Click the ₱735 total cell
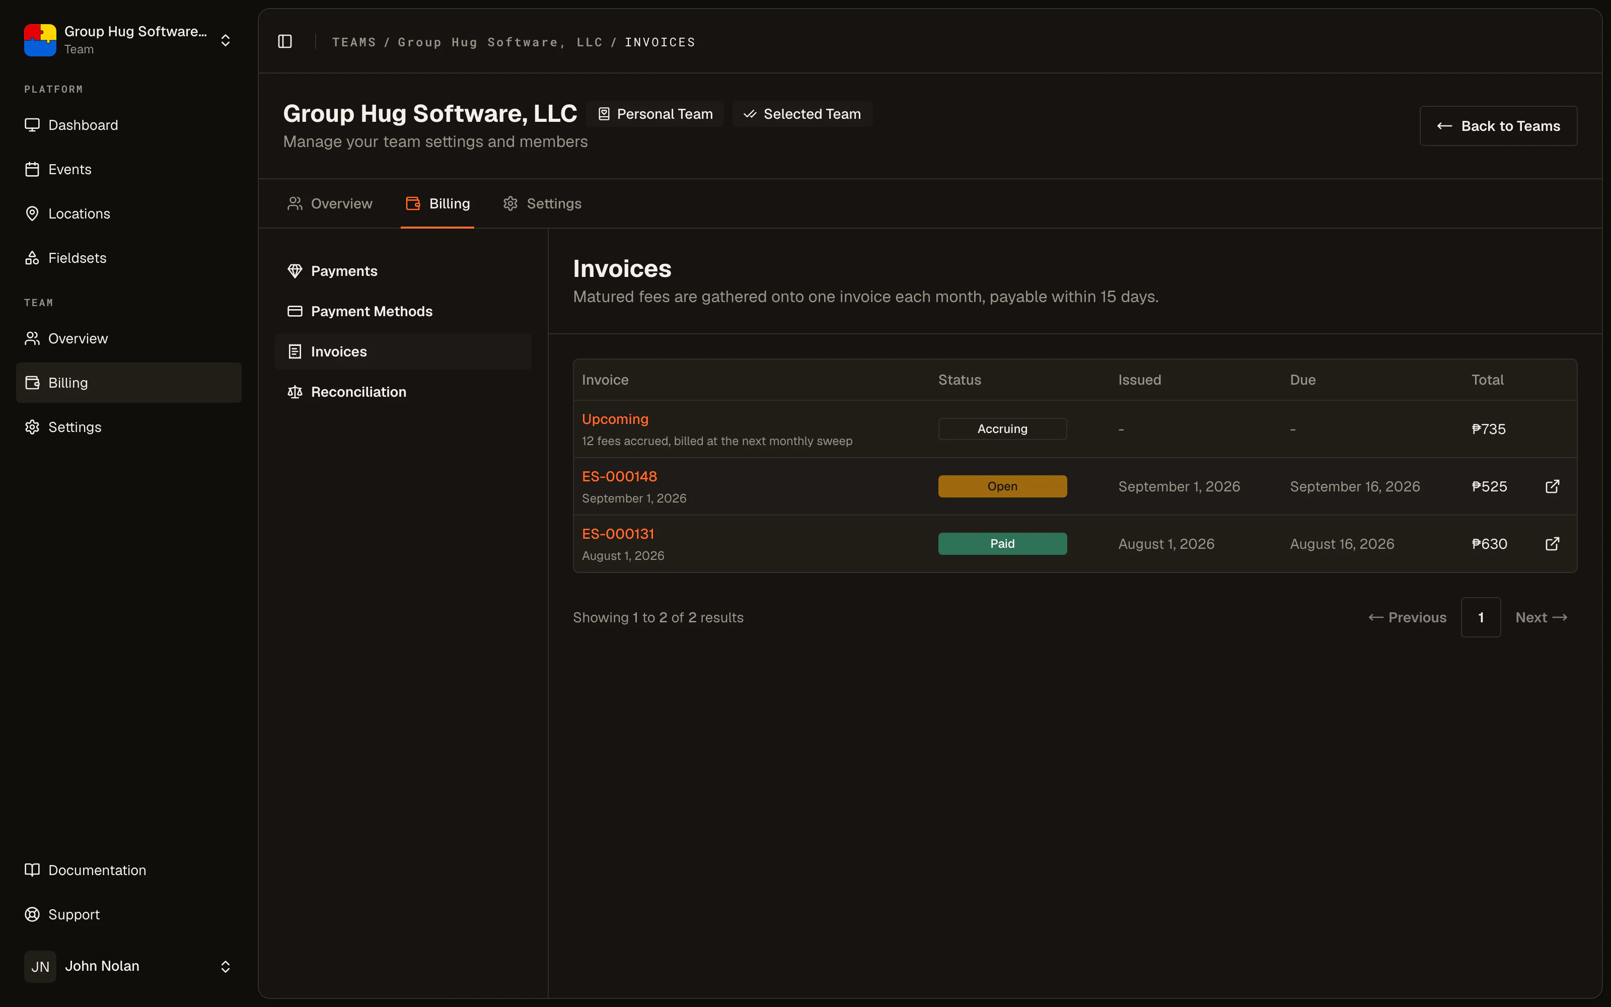The width and height of the screenshot is (1611, 1007). [1489, 429]
